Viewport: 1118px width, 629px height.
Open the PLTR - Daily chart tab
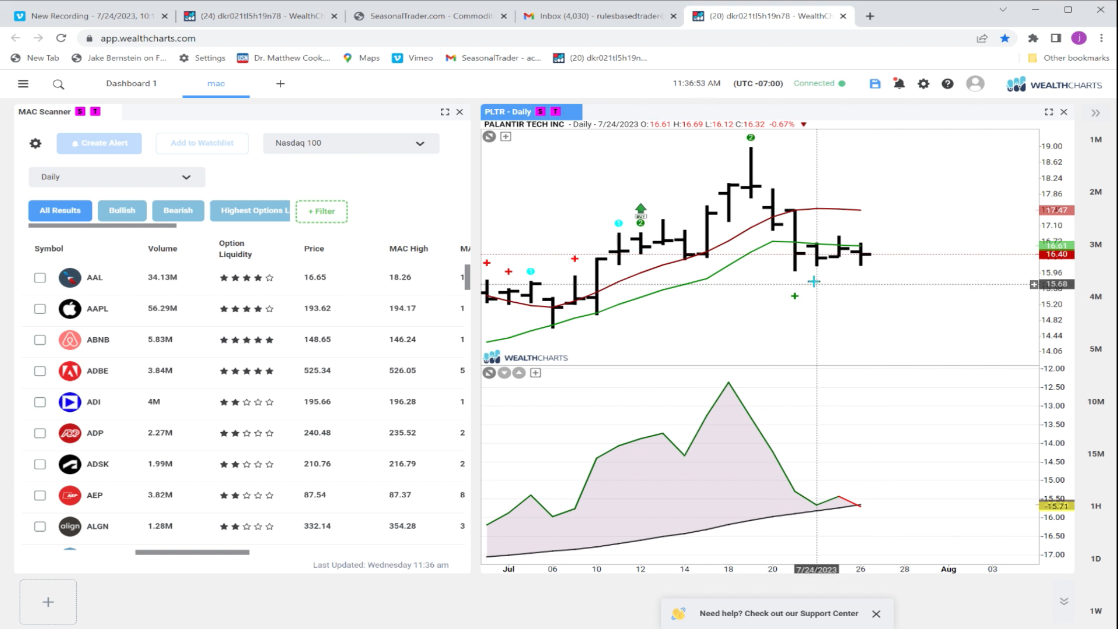click(x=531, y=112)
